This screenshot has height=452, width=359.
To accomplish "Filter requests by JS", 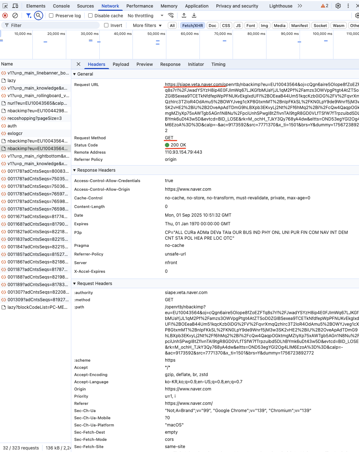I will [x=238, y=25].
